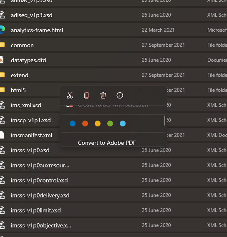The image size is (227, 237).
Task: Select the file name analytics-frame.html
Action: [37, 30]
